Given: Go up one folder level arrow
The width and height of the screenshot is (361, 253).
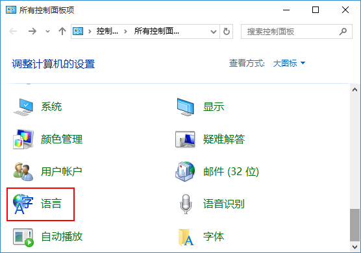Looking at the screenshot, I should [x=62, y=31].
